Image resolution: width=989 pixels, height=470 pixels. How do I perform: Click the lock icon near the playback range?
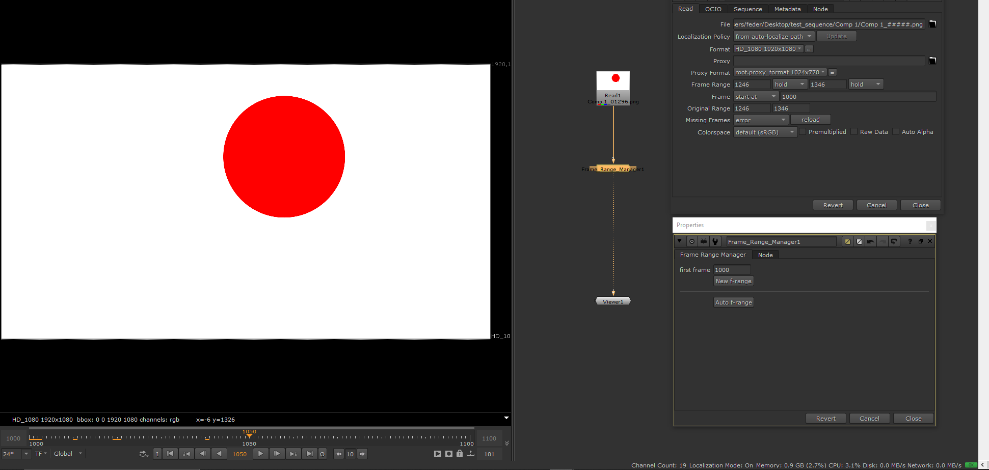(x=459, y=453)
